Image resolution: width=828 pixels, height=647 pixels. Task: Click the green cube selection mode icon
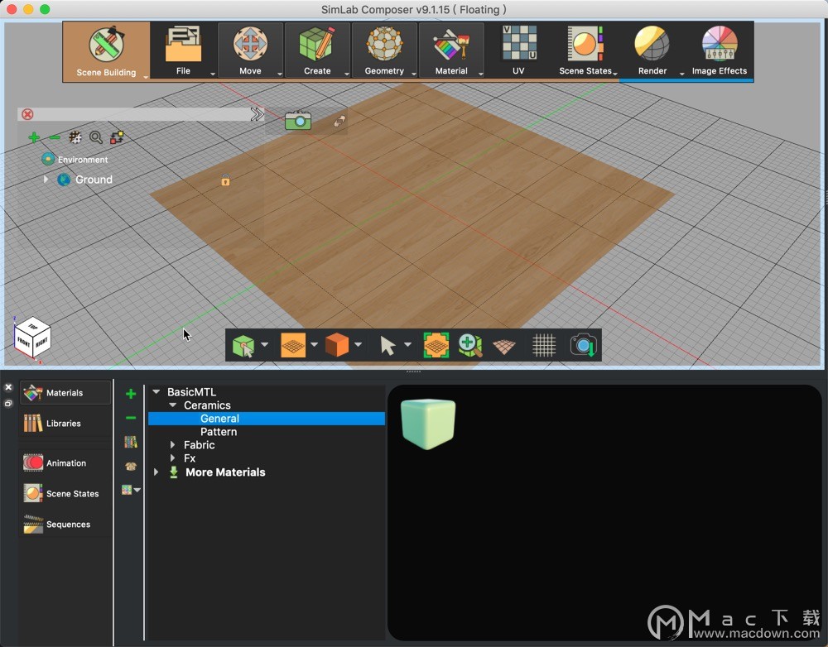tap(243, 346)
